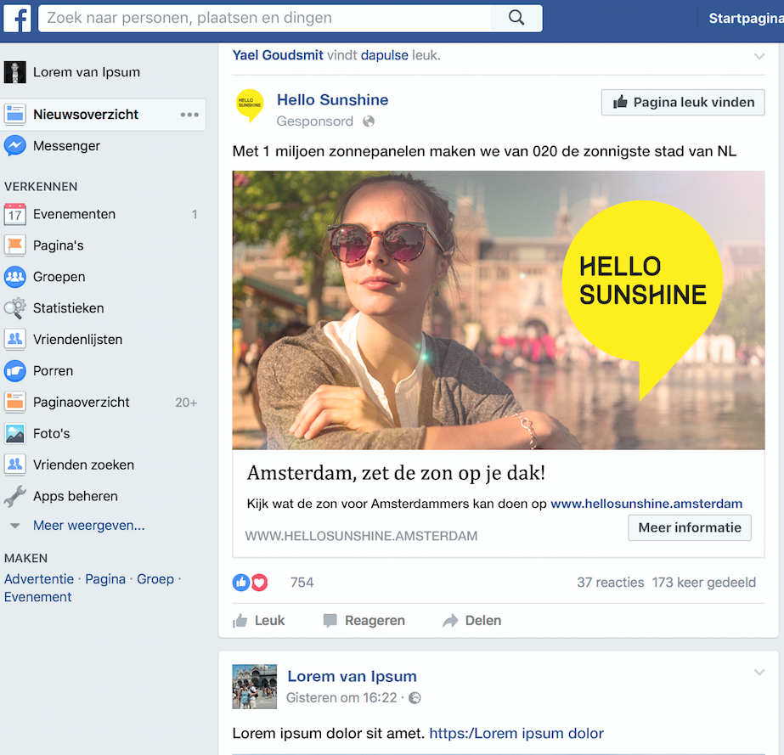Share the post with the Delen button
The height and width of the screenshot is (755, 784).
[x=472, y=621]
